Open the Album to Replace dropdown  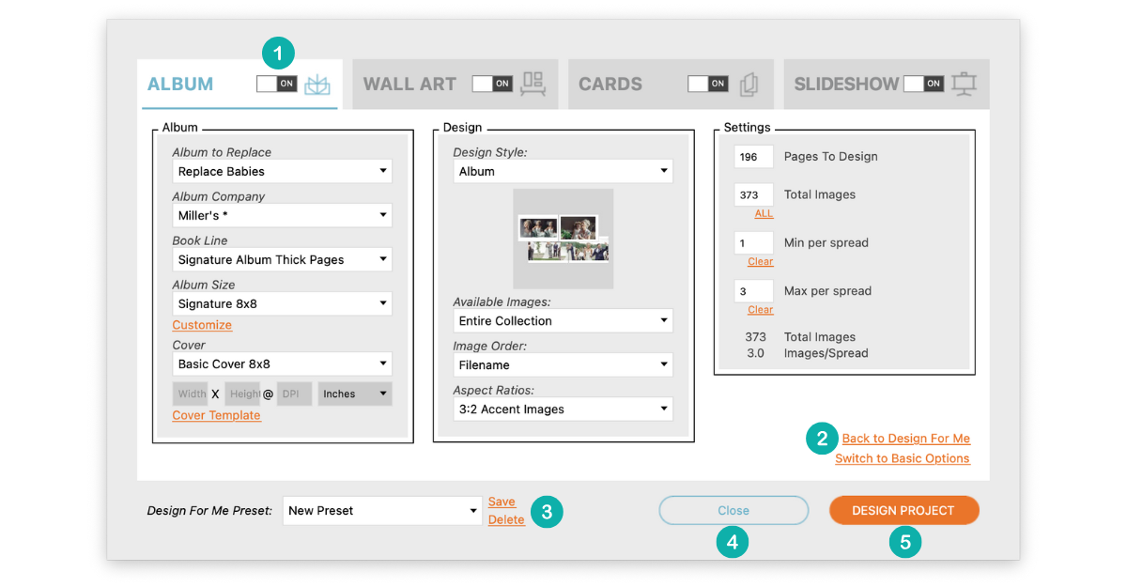283,171
